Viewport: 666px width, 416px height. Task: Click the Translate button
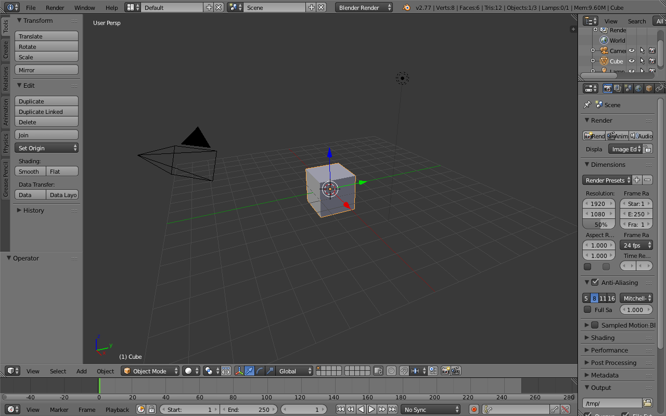[x=46, y=36]
